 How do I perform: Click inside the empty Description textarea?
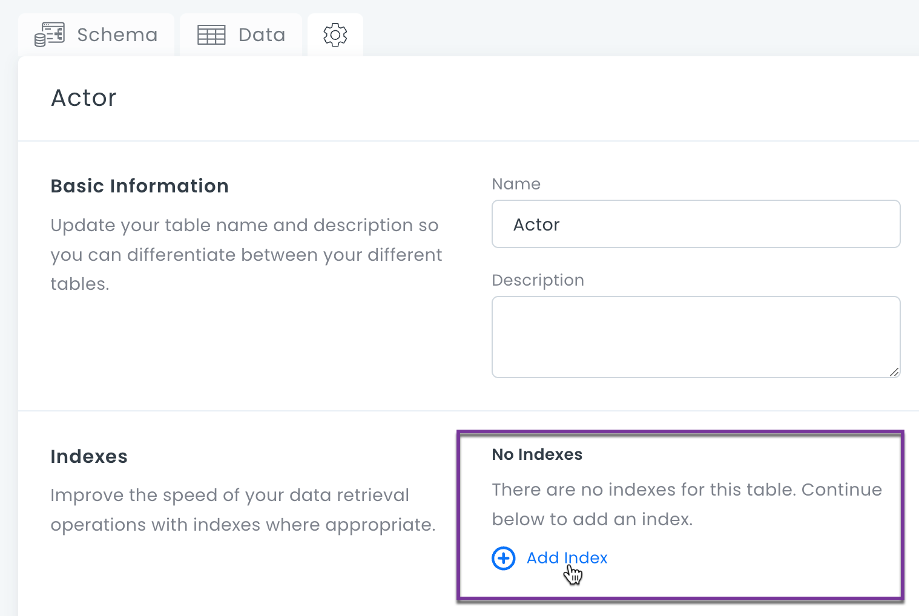coord(696,336)
